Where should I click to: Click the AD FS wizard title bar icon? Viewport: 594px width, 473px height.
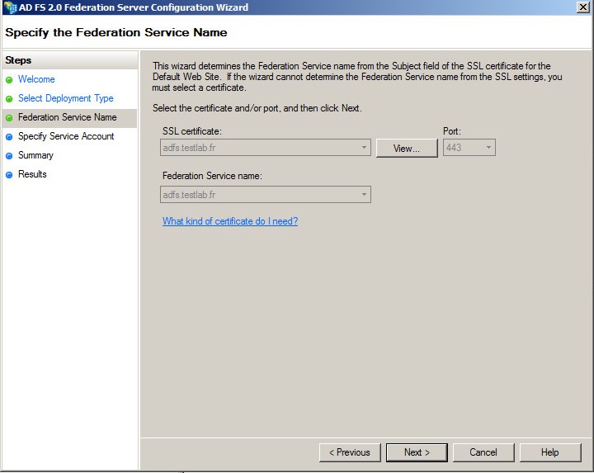pyautogui.click(x=10, y=7)
